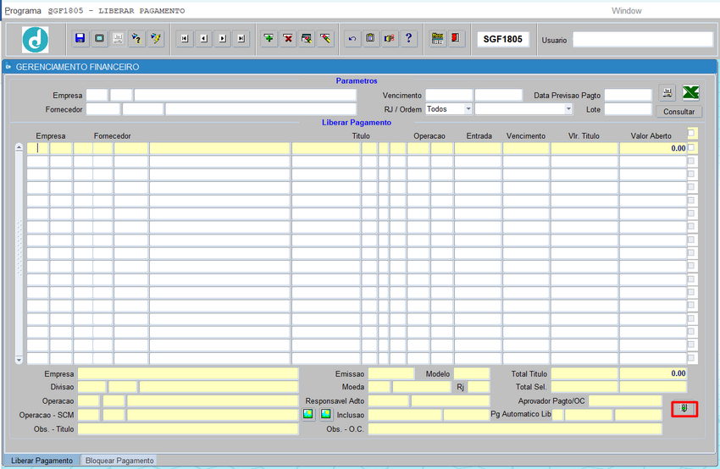Go to next record using the toolbar arrow
This screenshot has height=469, width=720.
(x=222, y=39)
